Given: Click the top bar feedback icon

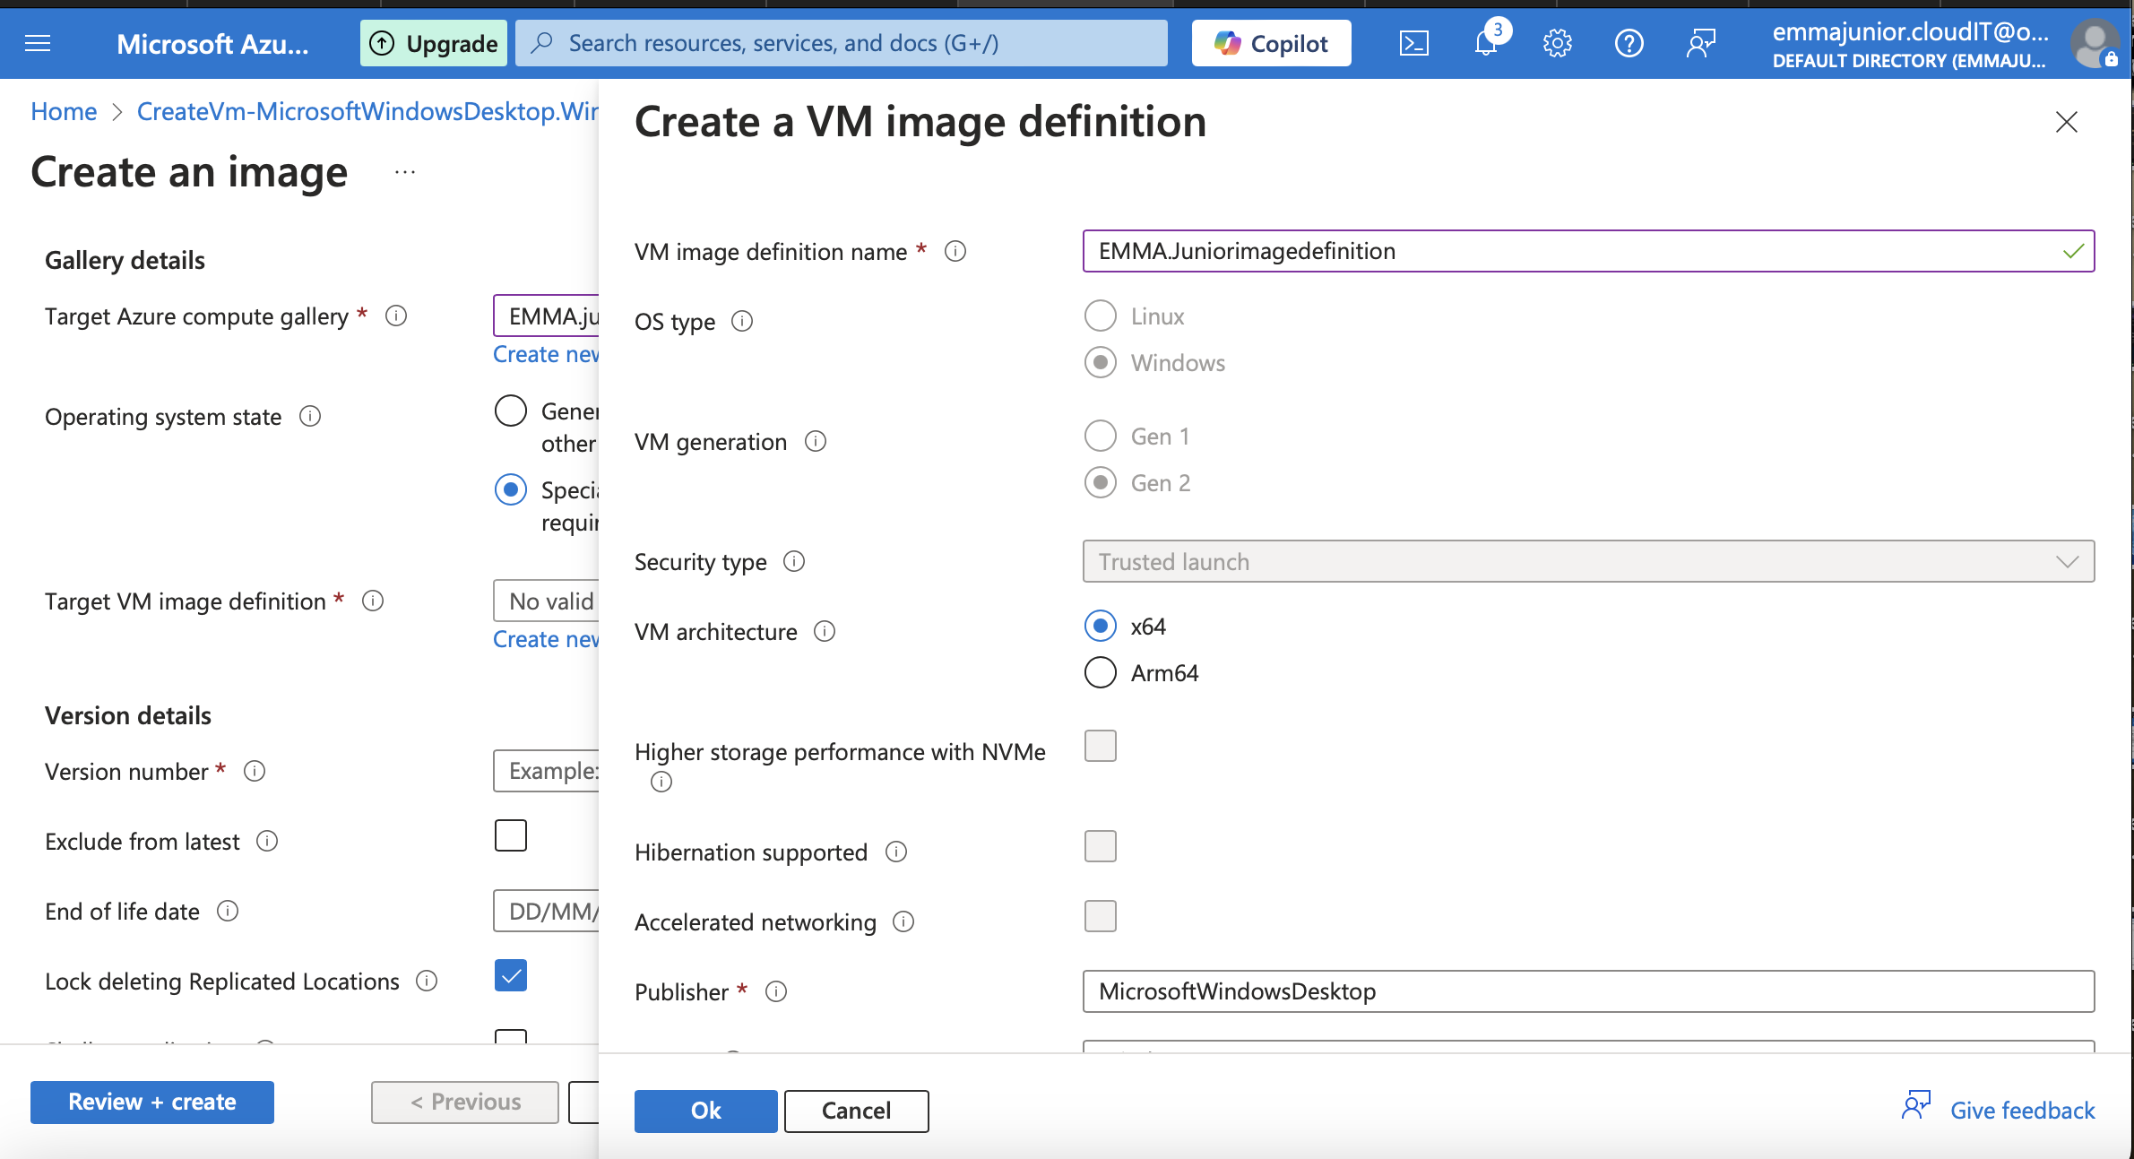Looking at the screenshot, I should point(1700,43).
